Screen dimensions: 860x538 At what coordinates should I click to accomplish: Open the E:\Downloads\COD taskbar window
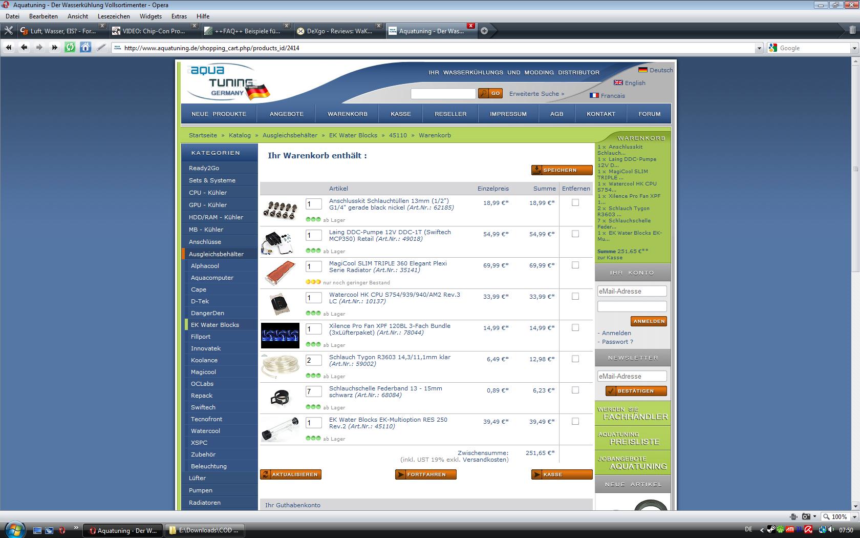(205, 530)
